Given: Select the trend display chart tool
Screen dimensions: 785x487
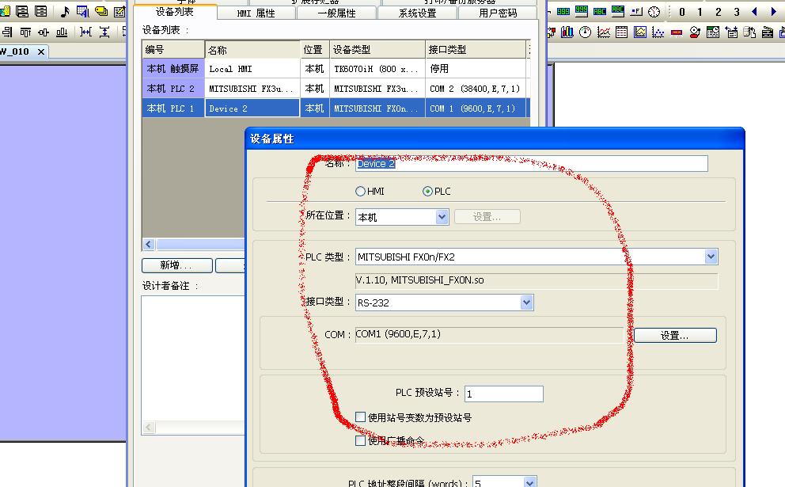Looking at the screenshot, I should click(x=603, y=32).
